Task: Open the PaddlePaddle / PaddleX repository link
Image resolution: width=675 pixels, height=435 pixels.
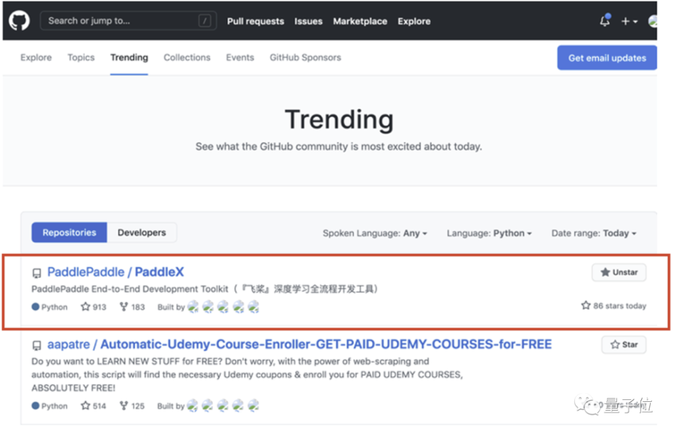Action: [115, 272]
